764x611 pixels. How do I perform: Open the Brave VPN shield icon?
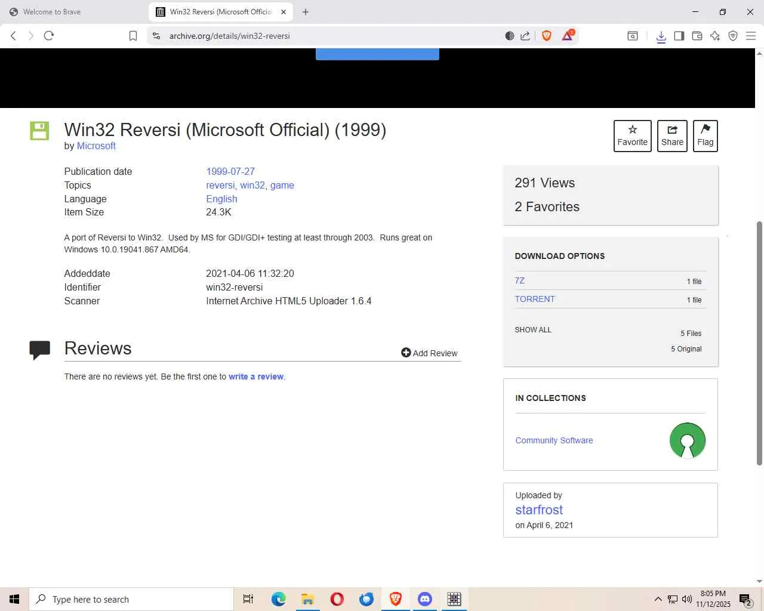pyautogui.click(x=733, y=36)
